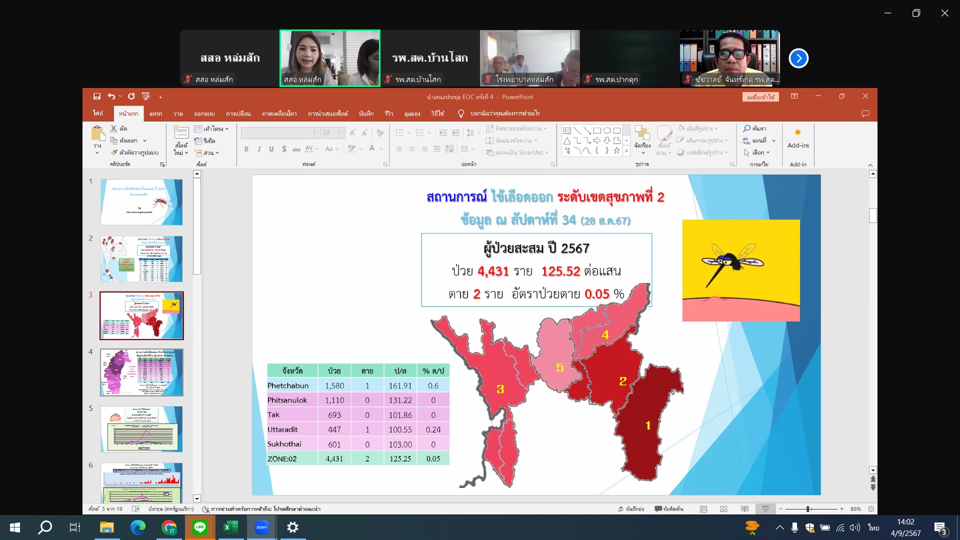Image resolution: width=960 pixels, height=540 pixels.
Task: Switch to Slide Sorter view icon
Action: point(723,509)
